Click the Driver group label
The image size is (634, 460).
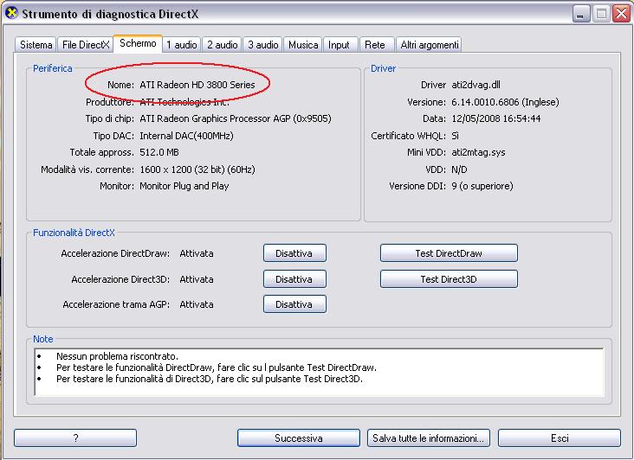384,68
